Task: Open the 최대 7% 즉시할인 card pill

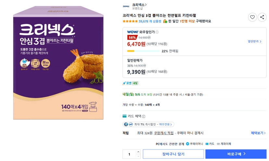Action: (x=148, y=124)
